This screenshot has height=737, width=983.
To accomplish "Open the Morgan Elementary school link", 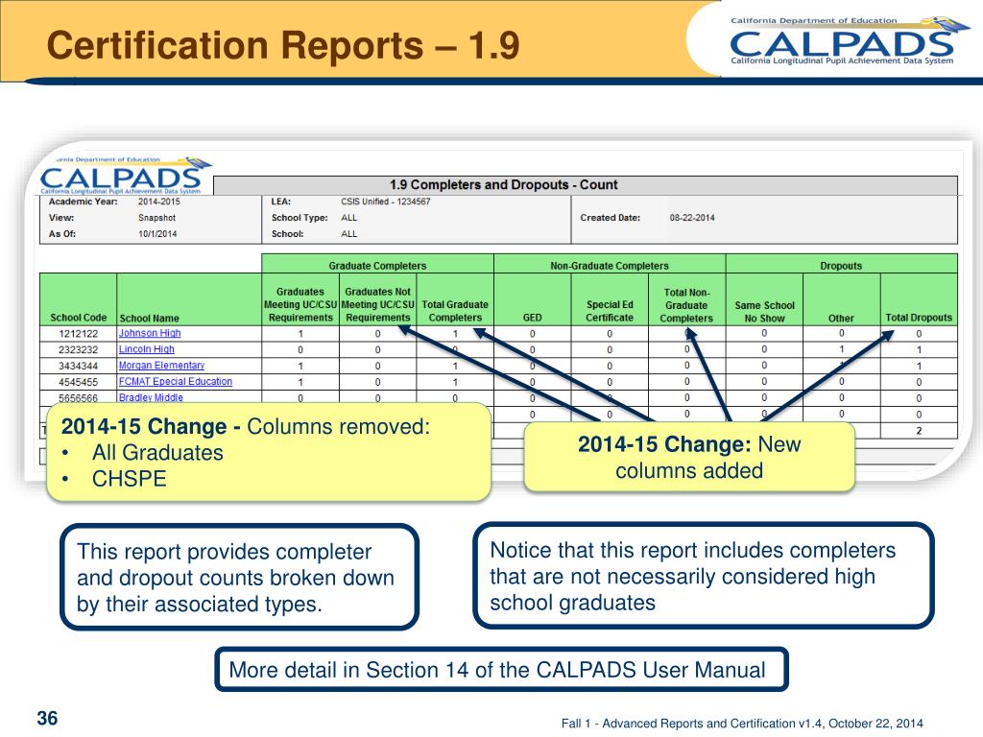I will point(161,366).
